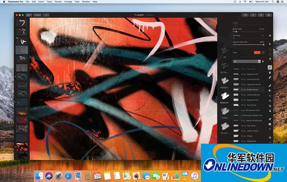Select the Broken B... brush preset thumbnail

(x=225, y=96)
